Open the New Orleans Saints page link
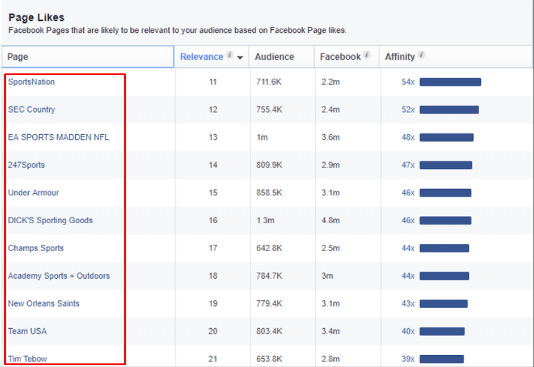The width and height of the screenshot is (534, 367). click(44, 303)
